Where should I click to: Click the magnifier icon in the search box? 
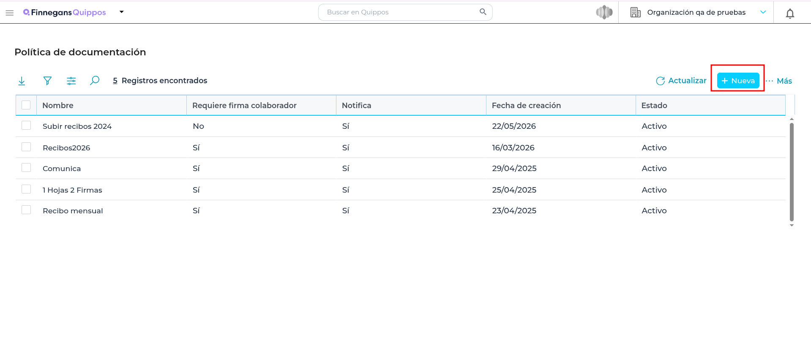pos(483,12)
